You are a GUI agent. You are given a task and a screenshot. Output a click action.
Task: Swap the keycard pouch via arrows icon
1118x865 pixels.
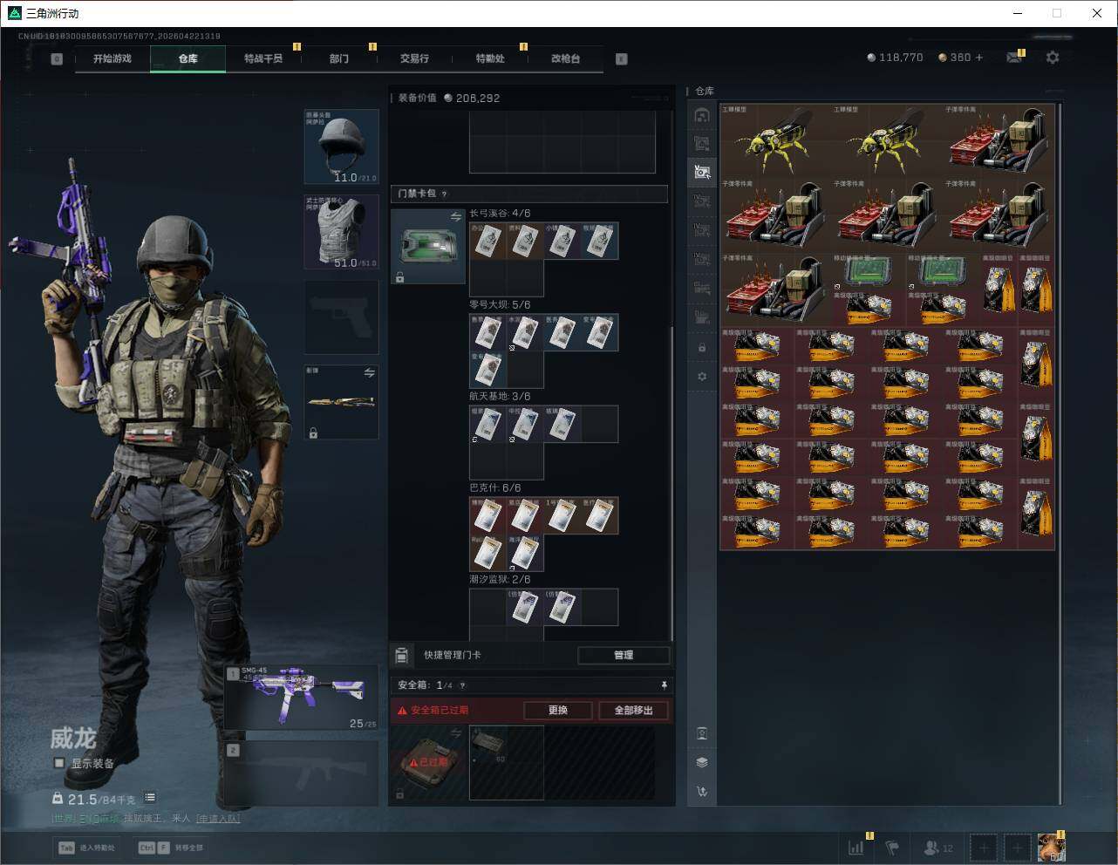455,216
